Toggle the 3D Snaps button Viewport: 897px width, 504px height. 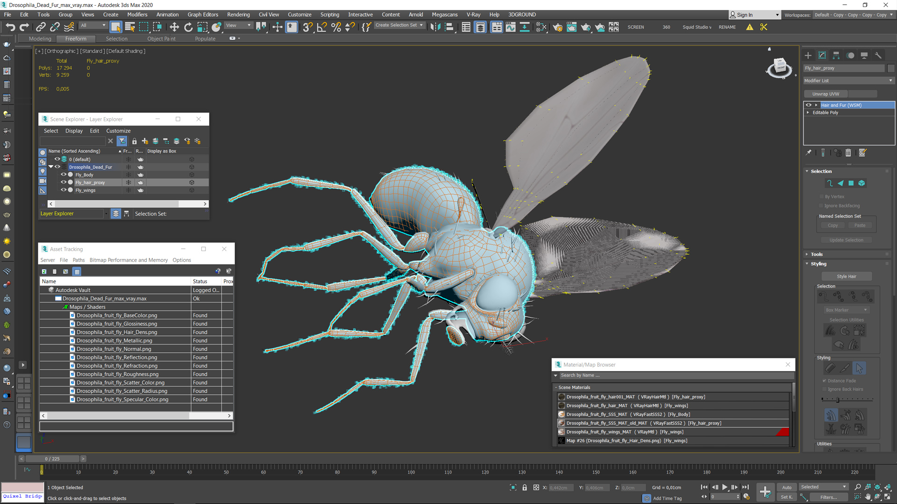(x=307, y=27)
